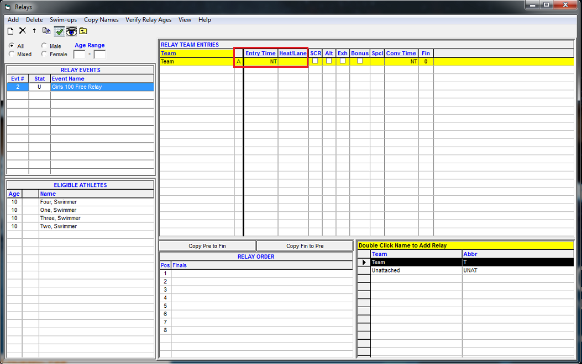Enable the Exh checkbox for Team

point(342,61)
